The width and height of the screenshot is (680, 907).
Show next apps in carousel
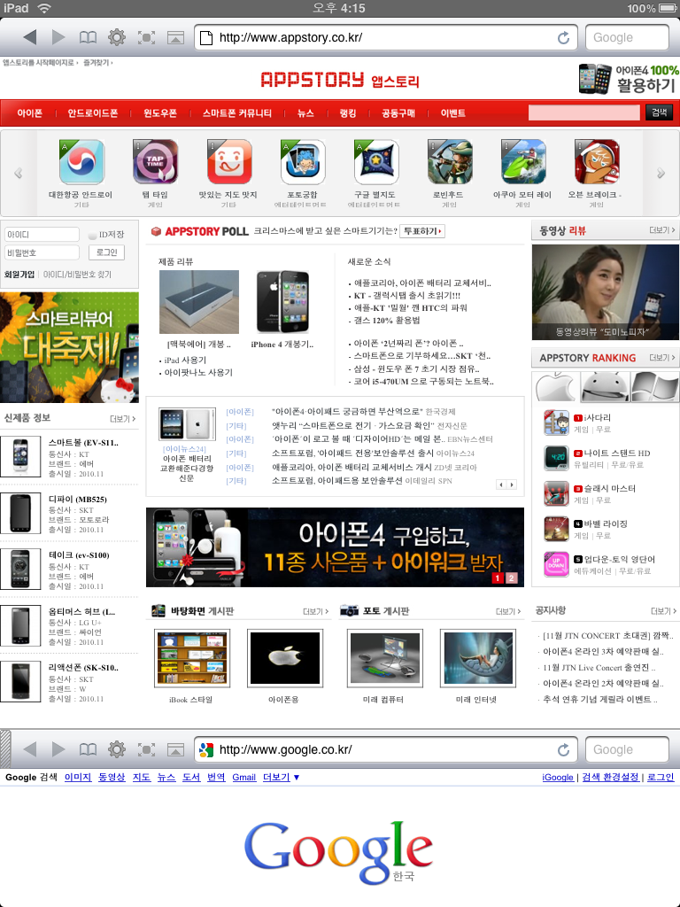click(661, 173)
